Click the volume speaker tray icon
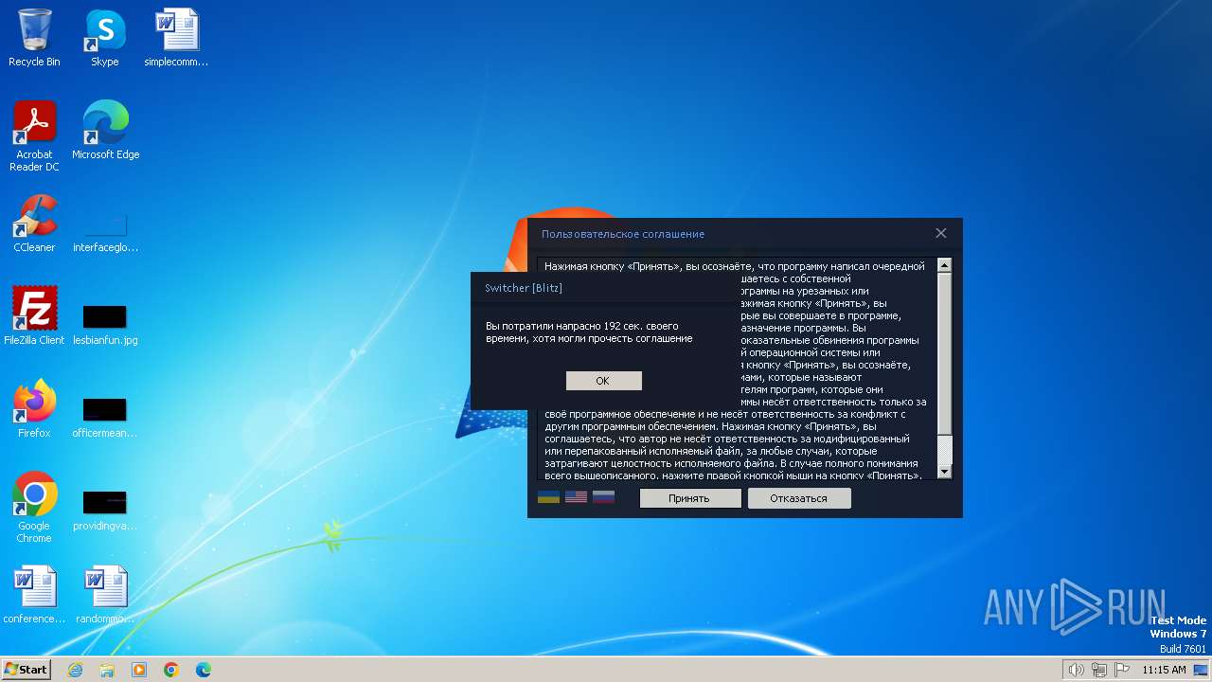1212x682 pixels. point(1077,670)
